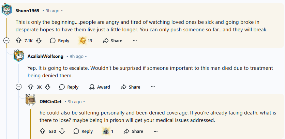Open more options on DMCinDet's comment
The width and height of the screenshot is (285, 139).
(156, 131)
